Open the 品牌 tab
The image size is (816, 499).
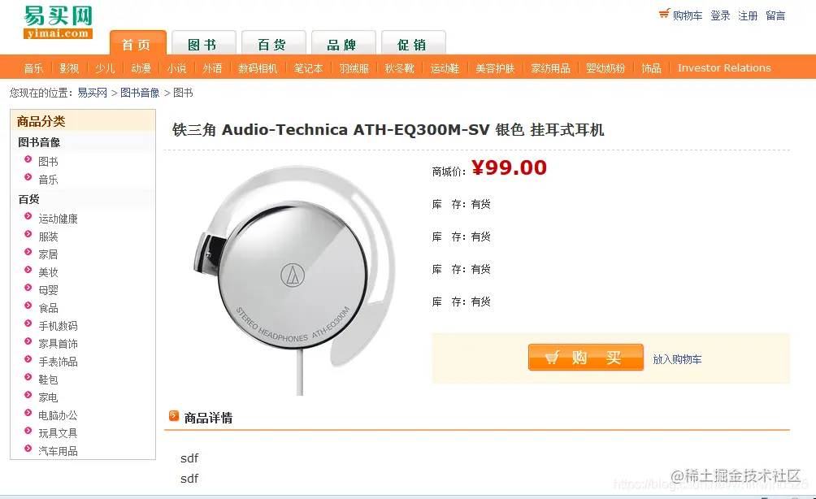(343, 44)
